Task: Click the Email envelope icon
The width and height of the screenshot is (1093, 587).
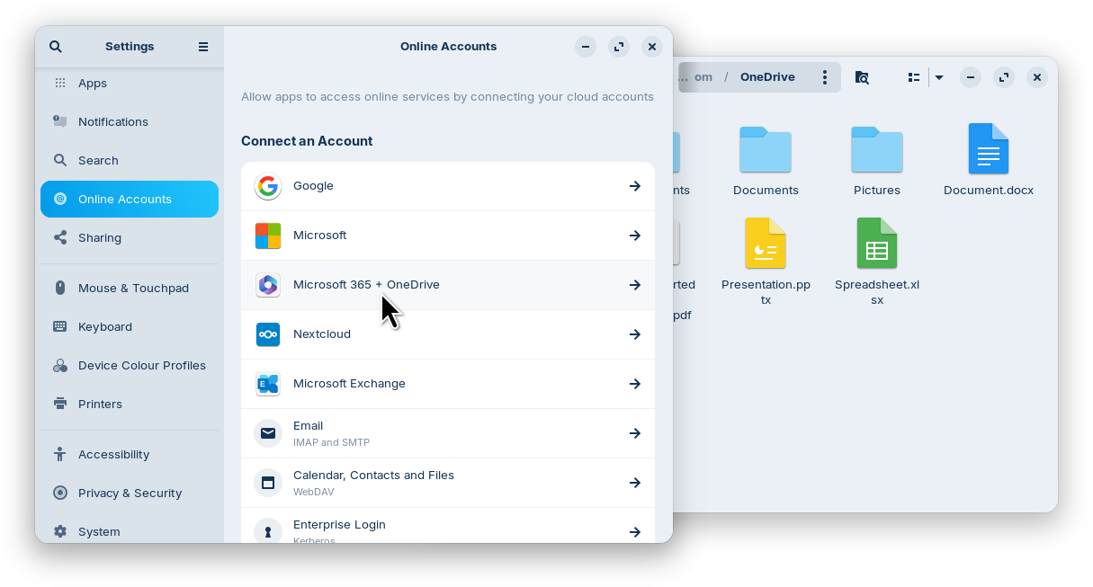Action: coord(268,433)
